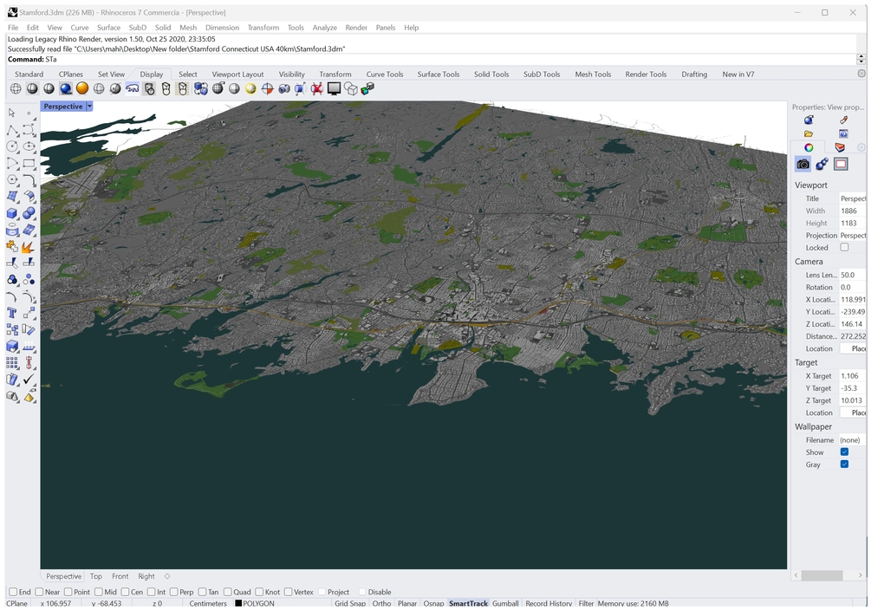Viewport: 871px width, 610px height.
Task: Toggle the Near osnap checkbox
Action: click(x=38, y=592)
